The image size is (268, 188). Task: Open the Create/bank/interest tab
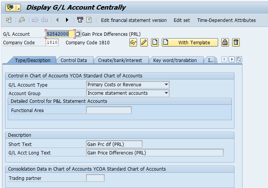[x=120, y=60]
